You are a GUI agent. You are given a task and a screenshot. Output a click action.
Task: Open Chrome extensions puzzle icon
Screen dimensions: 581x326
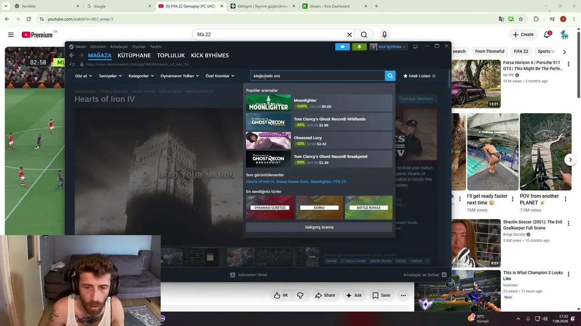(x=536, y=19)
